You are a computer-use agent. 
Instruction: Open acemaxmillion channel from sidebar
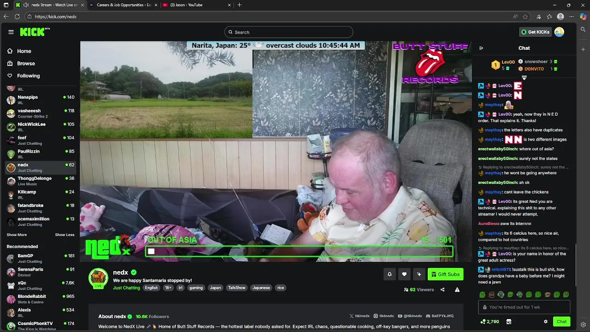[40, 221]
